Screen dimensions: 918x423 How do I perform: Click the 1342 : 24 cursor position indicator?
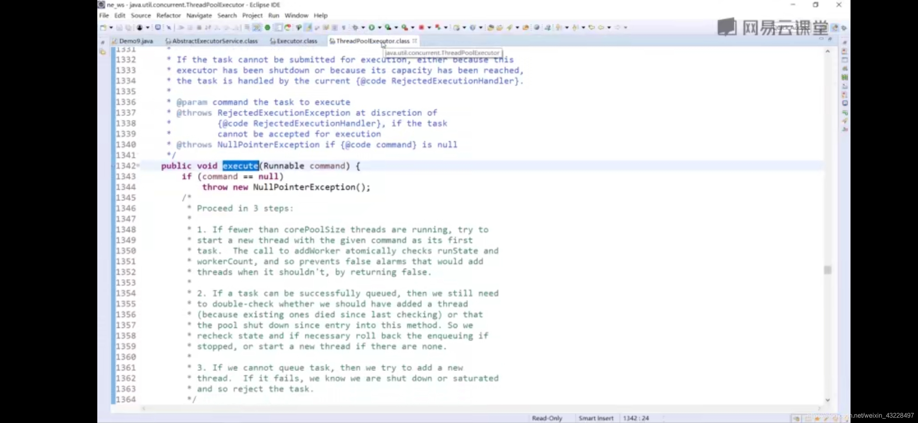(636, 418)
